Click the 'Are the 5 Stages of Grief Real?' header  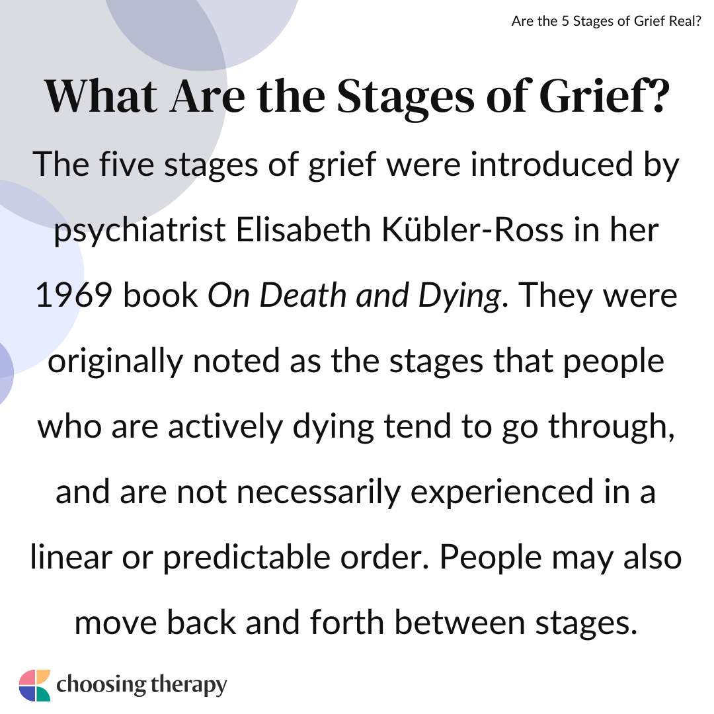606,21
